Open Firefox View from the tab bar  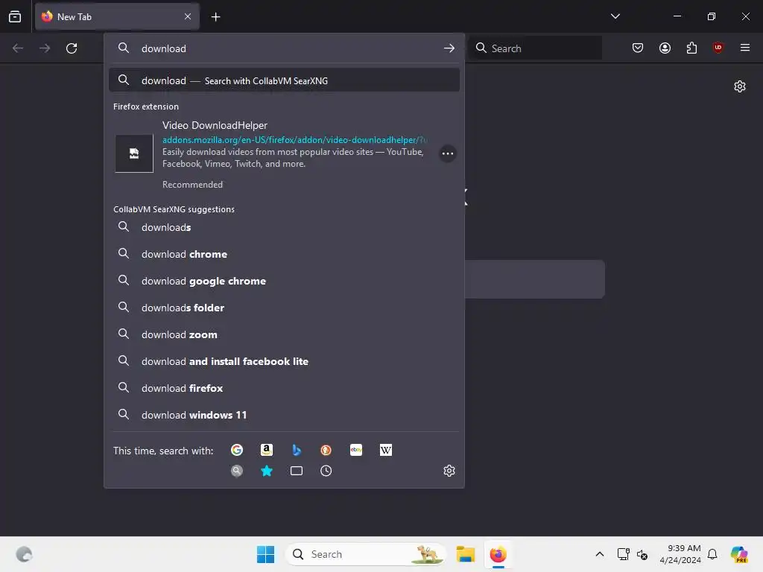[x=15, y=16]
